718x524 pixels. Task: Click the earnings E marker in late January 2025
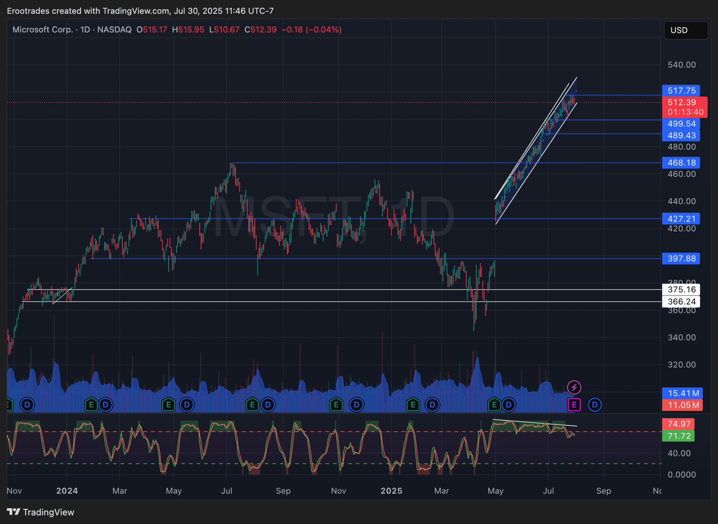(413, 405)
